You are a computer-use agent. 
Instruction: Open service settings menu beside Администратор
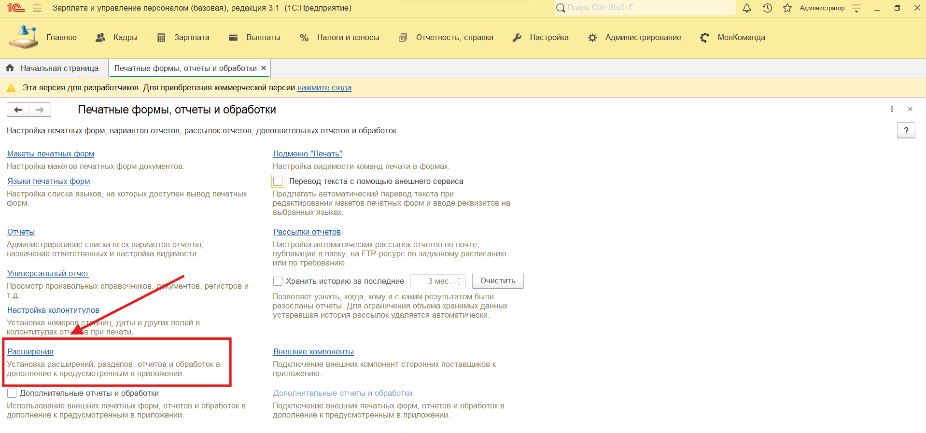pos(856,8)
